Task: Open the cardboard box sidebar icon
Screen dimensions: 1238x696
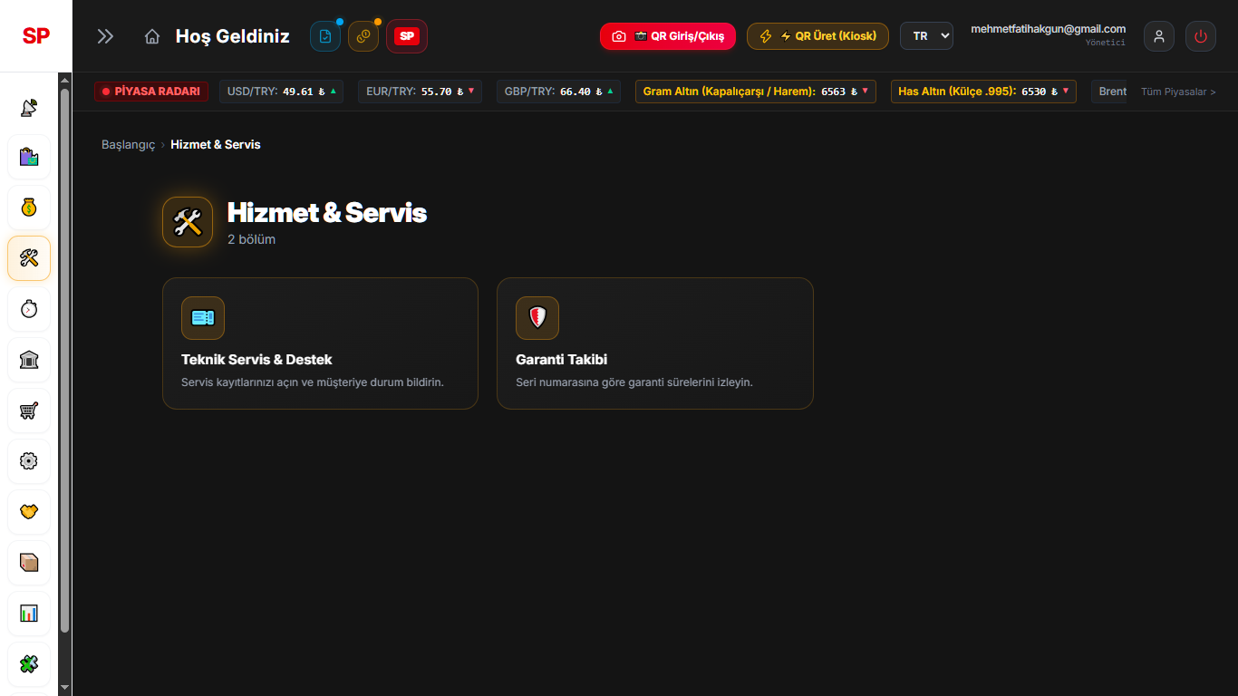Action: pos(29,563)
